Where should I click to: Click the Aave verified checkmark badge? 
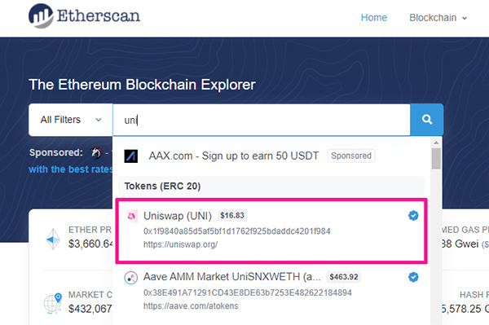click(x=413, y=277)
